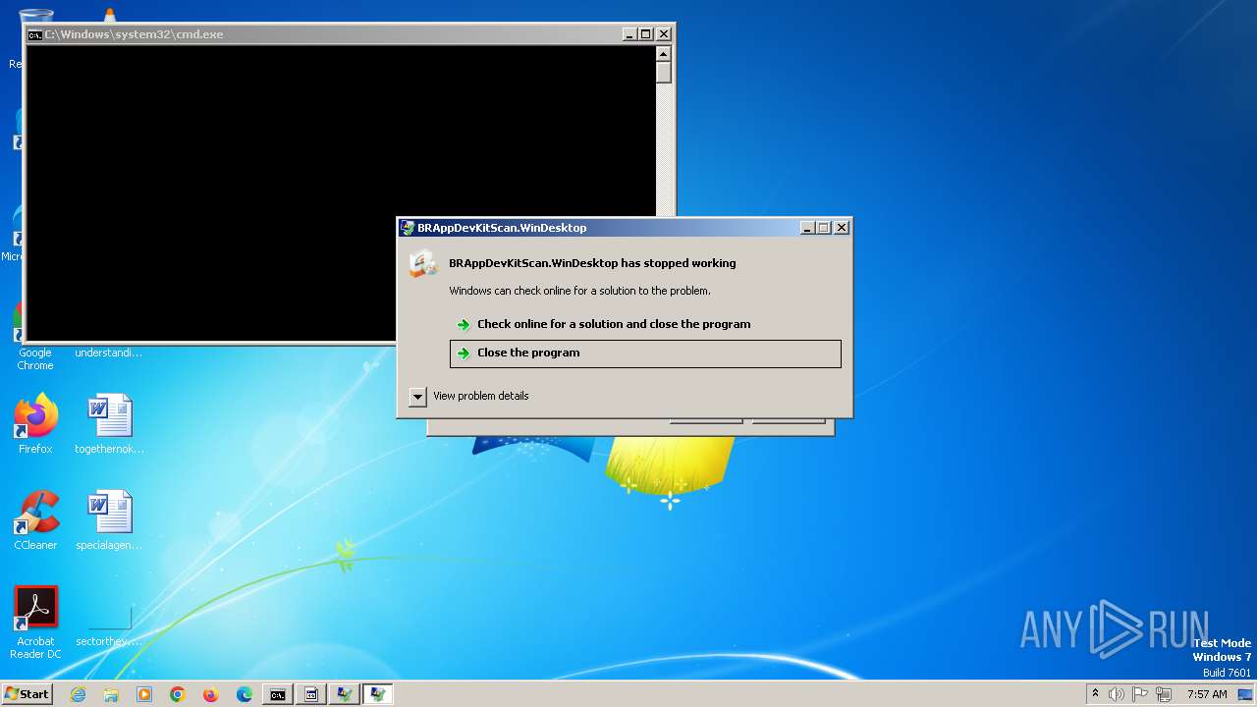
Task: Open Windows Media Player from taskbar
Action: coord(144,694)
